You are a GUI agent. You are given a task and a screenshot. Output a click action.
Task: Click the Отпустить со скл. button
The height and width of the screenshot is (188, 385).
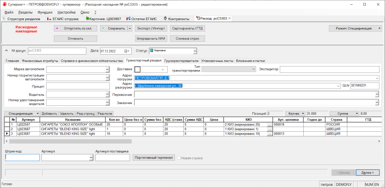[x=76, y=29]
